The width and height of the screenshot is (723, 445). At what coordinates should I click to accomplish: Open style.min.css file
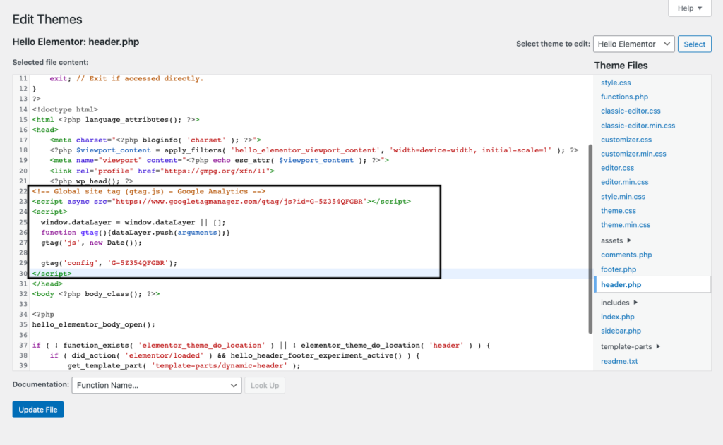623,197
